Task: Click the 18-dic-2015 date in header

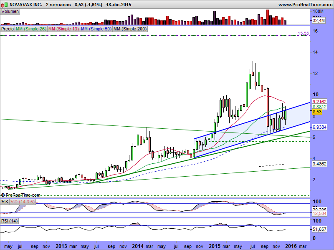Action: click(119, 5)
